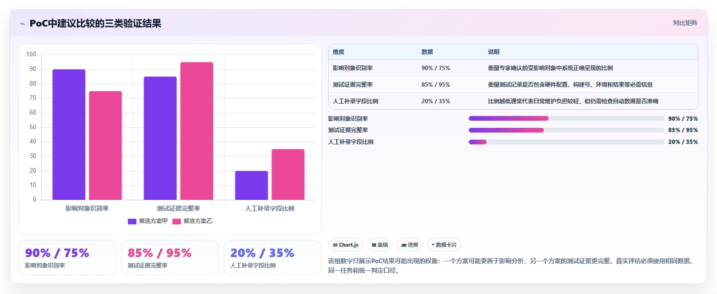The image size is (717, 294).
Task: Click the purple bar for 测试证据完整率
Action: 160,138
